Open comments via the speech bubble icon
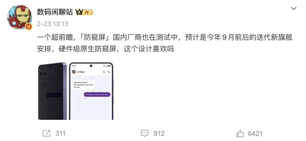 tap(144, 134)
